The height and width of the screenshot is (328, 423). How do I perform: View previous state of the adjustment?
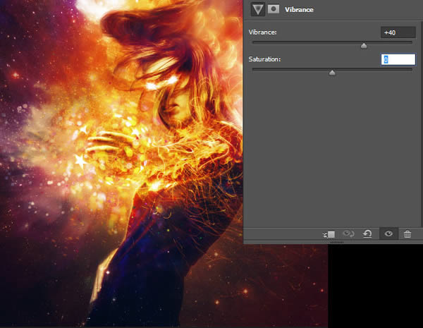pyautogui.click(x=348, y=233)
